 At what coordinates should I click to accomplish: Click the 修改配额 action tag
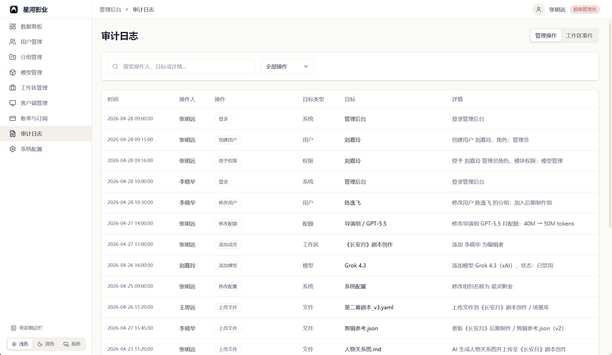(228, 224)
